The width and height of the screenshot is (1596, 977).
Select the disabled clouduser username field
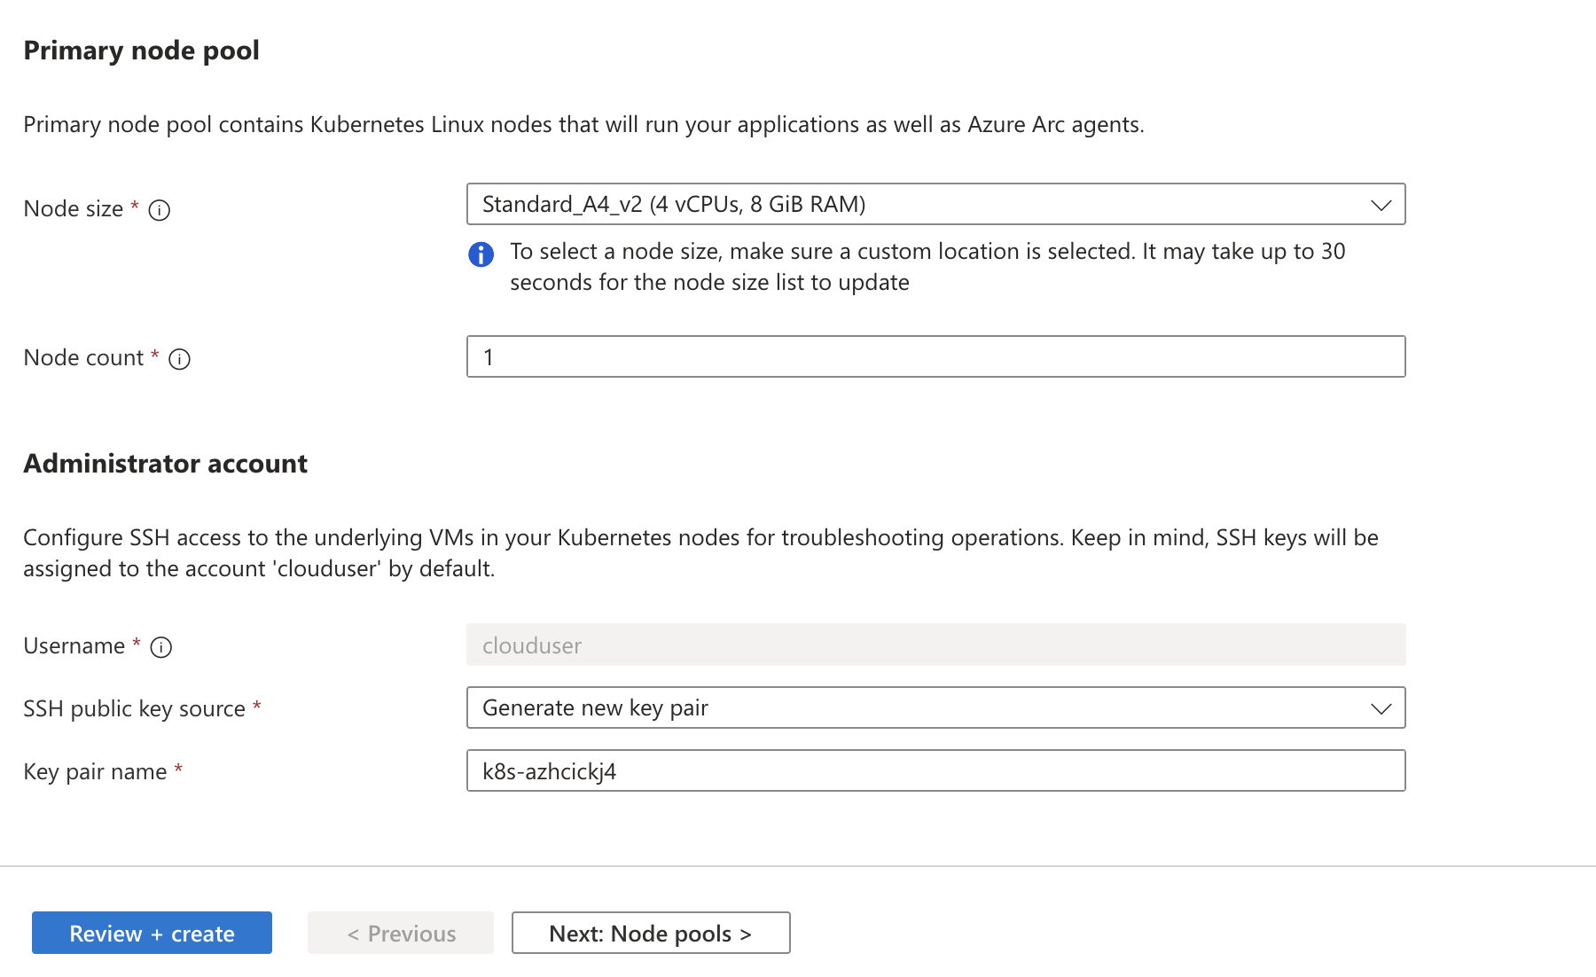pos(935,645)
